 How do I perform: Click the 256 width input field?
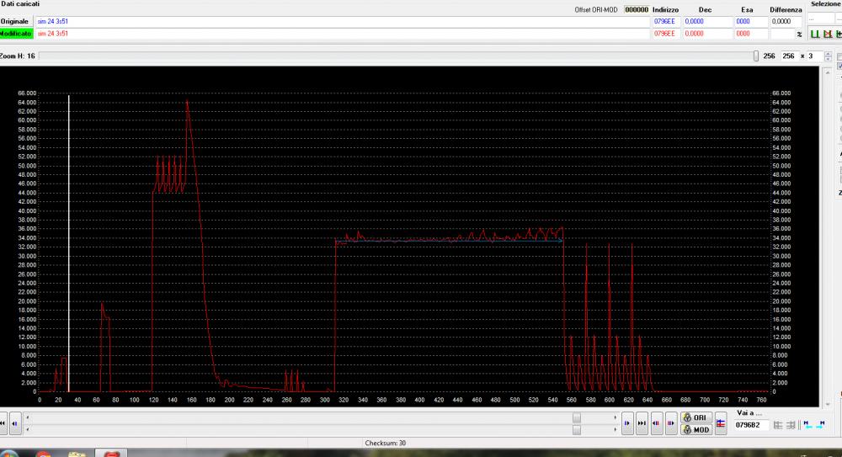[789, 56]
